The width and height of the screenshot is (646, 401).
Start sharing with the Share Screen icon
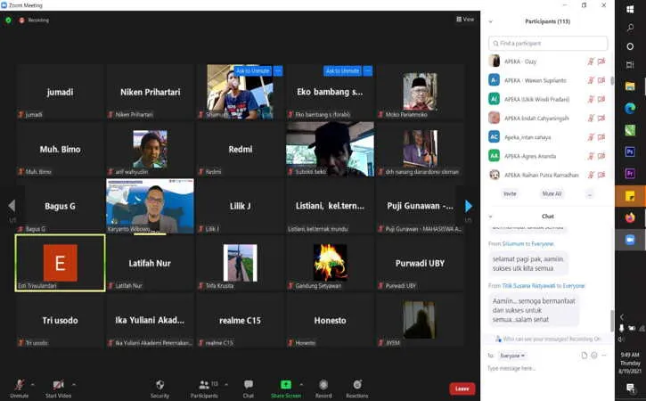285,385
